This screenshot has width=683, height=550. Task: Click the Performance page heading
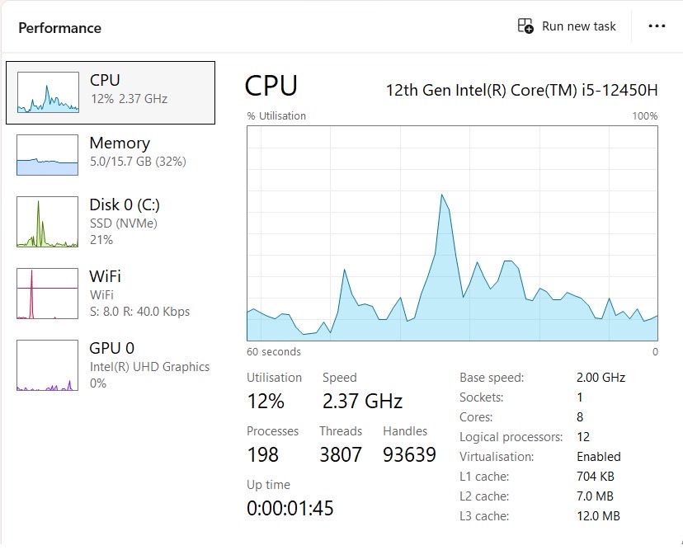click(x=59, y=28)
